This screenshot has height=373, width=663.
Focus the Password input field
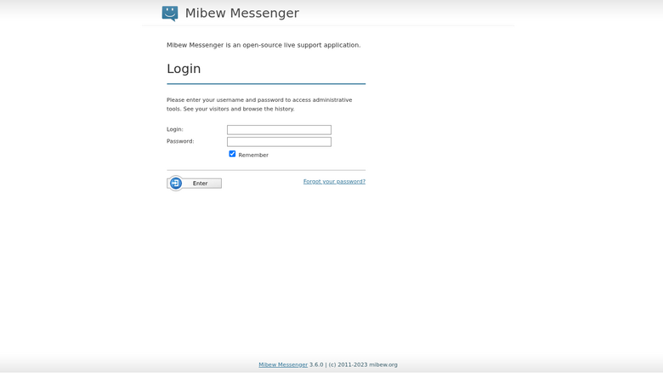pos(279,142)
